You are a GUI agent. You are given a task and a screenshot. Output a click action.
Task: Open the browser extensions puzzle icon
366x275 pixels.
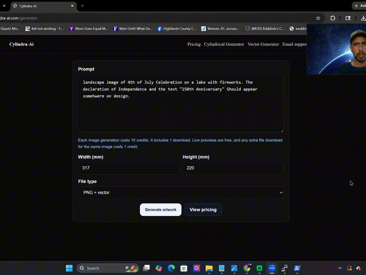[333, 18]
